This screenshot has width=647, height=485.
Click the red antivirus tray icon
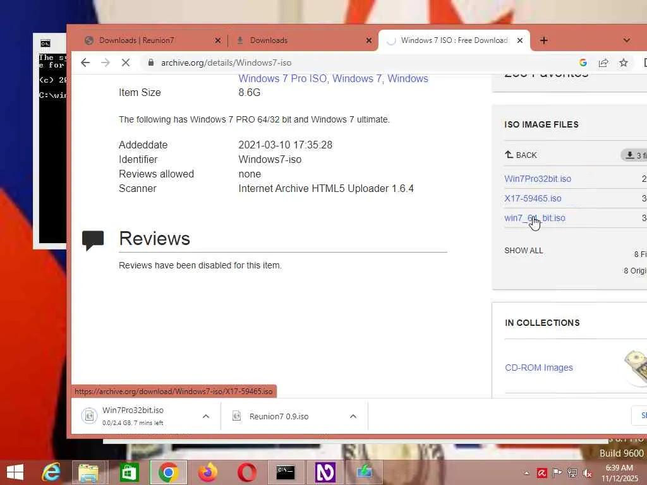(541, 473)
